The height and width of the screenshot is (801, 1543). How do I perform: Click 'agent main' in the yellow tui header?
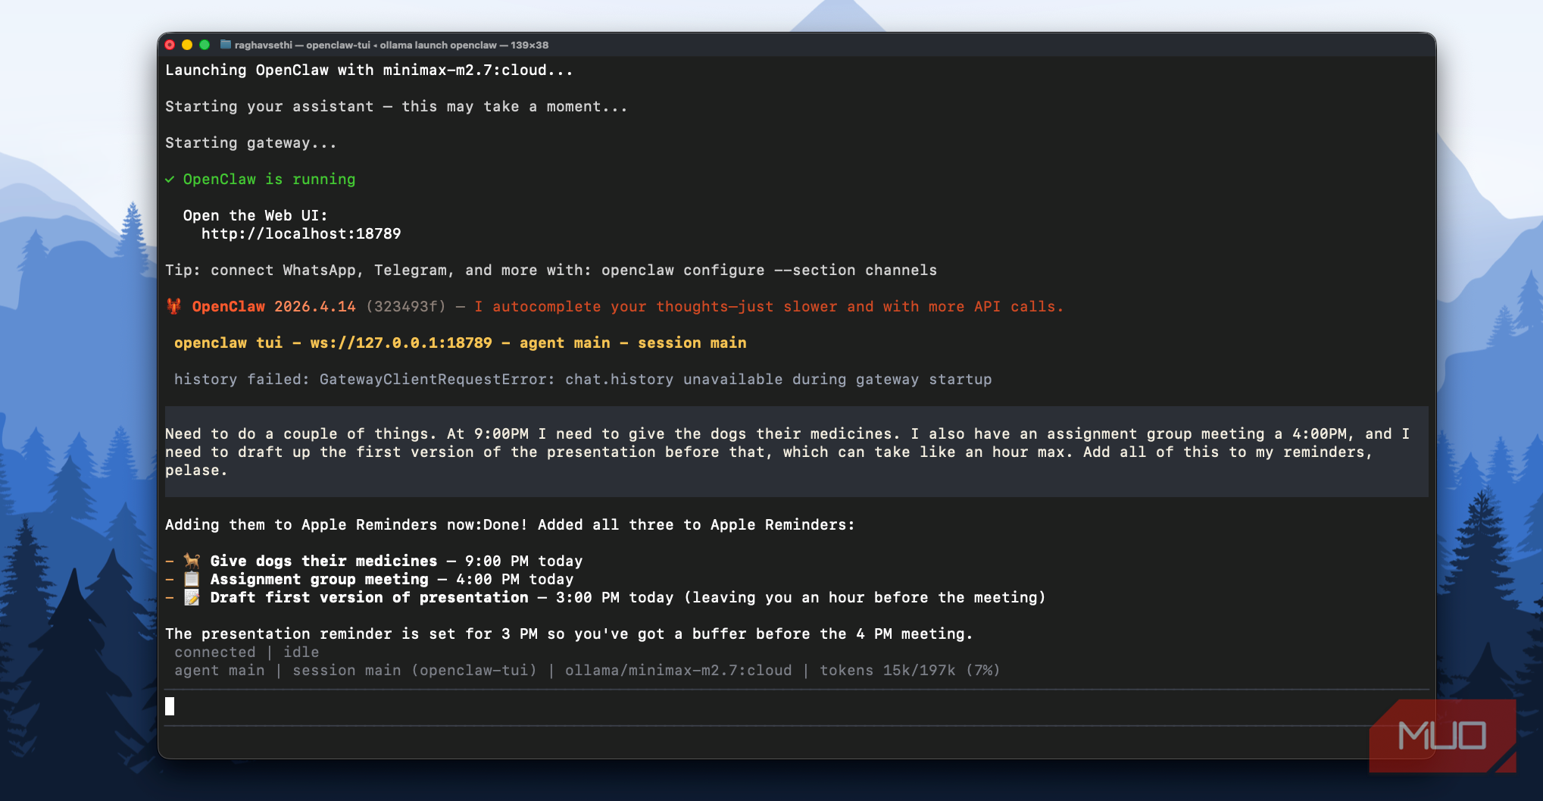[564, 343]
